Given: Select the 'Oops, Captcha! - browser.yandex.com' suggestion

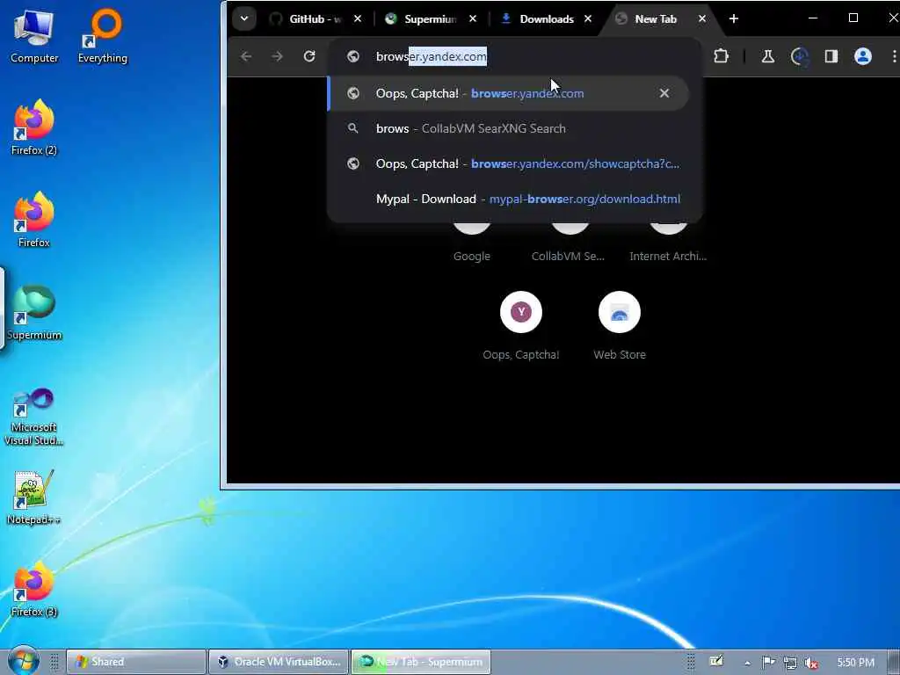Looking at the screenshot, I should 508,93.
